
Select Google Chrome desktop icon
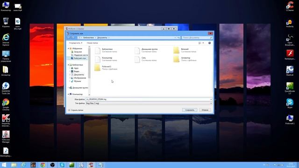tap(6, 105)
